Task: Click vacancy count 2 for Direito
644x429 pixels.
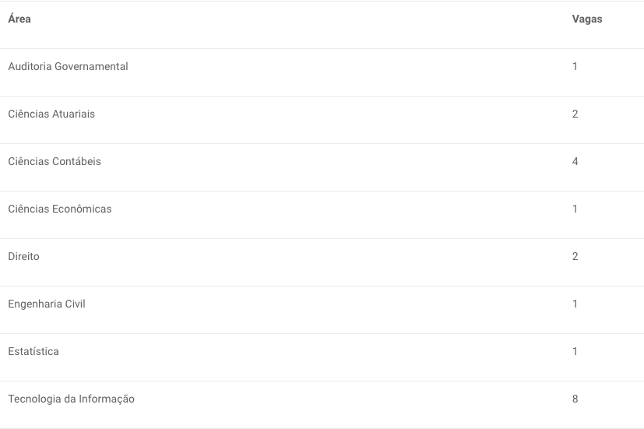Action: pos(575,257)
